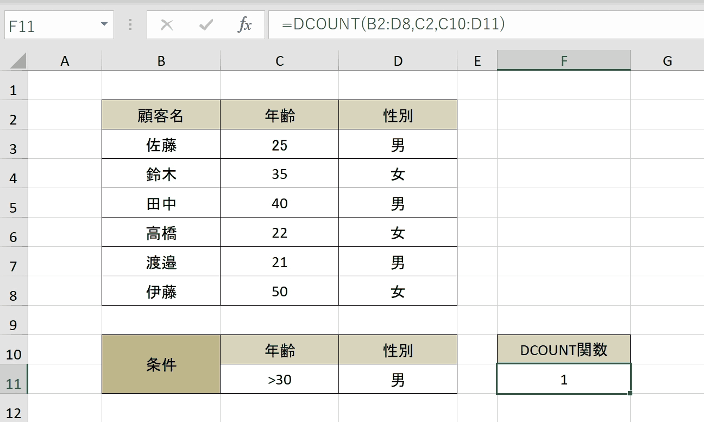This screenshot has width=704, height=422.
Task: Open Insert Function fx icon
Action: 245,24
